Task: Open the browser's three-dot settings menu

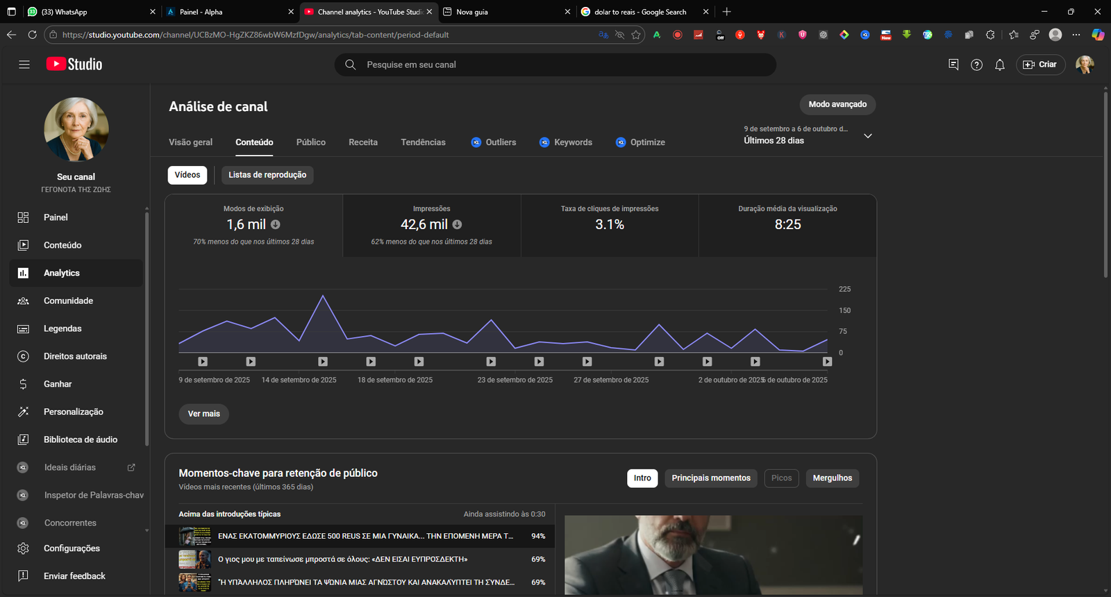Action: 1076,35
